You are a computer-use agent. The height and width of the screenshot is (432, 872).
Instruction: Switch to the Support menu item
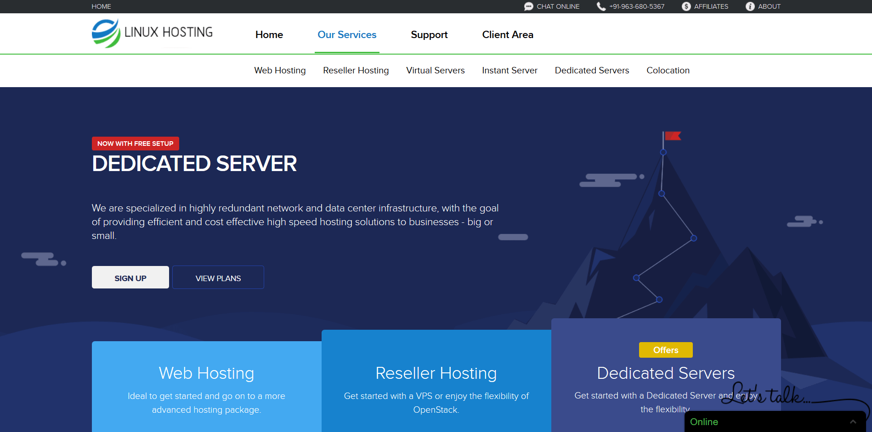pyautogui.click(x=429, y=34)
